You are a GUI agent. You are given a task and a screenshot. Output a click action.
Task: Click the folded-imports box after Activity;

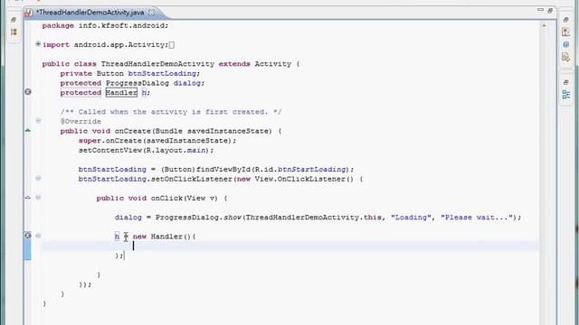pyautogui.click(x=172, y=45)
